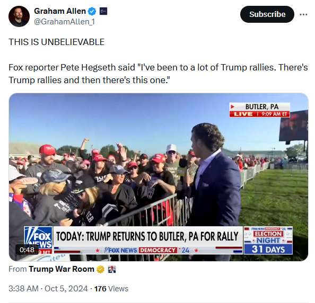This screenshot has height=303, width=315.
Task: Click the affiliate badge beside Graham Allen
Action: point(103,11)
